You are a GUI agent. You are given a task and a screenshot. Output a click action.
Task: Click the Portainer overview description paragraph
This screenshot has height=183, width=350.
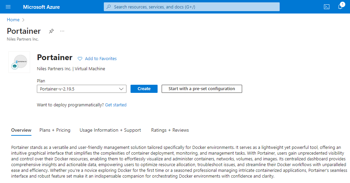pyautogui.click(x=179, y=162)
